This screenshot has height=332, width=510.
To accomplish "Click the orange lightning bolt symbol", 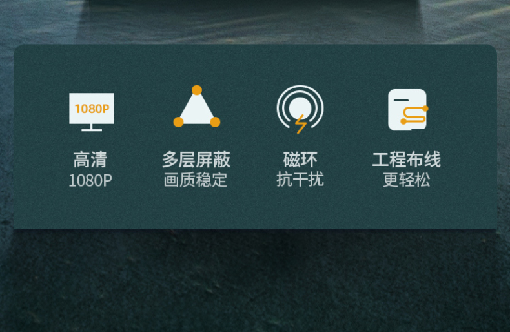I will [301, 124].
